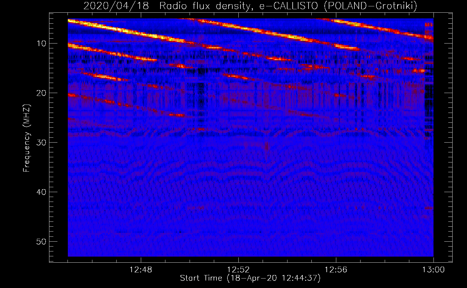The height and width of the screenshot is (288, 467).
Task: Click the 12:56 time tick label
Action: pyautogui.click(x=336, y=270)
